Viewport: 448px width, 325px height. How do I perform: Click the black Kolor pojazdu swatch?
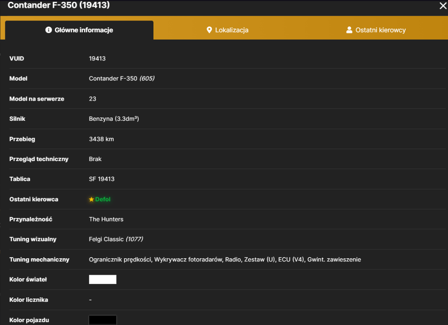103,320
